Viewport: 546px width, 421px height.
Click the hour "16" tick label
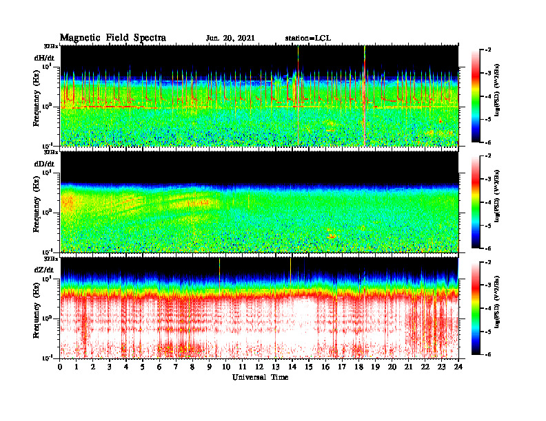coord(325,367)
